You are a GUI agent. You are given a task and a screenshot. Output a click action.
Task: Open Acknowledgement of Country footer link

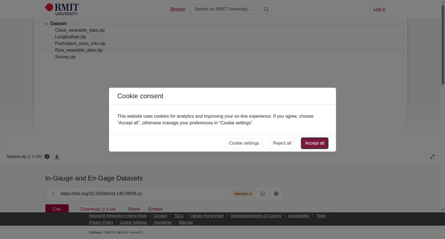256,216
